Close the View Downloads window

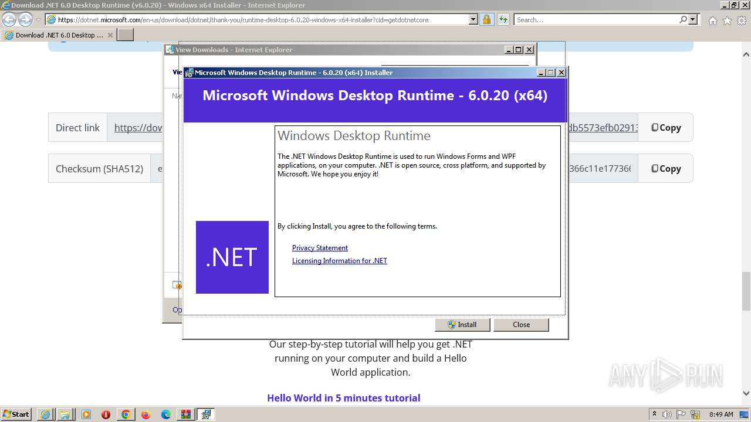point(529,50)
